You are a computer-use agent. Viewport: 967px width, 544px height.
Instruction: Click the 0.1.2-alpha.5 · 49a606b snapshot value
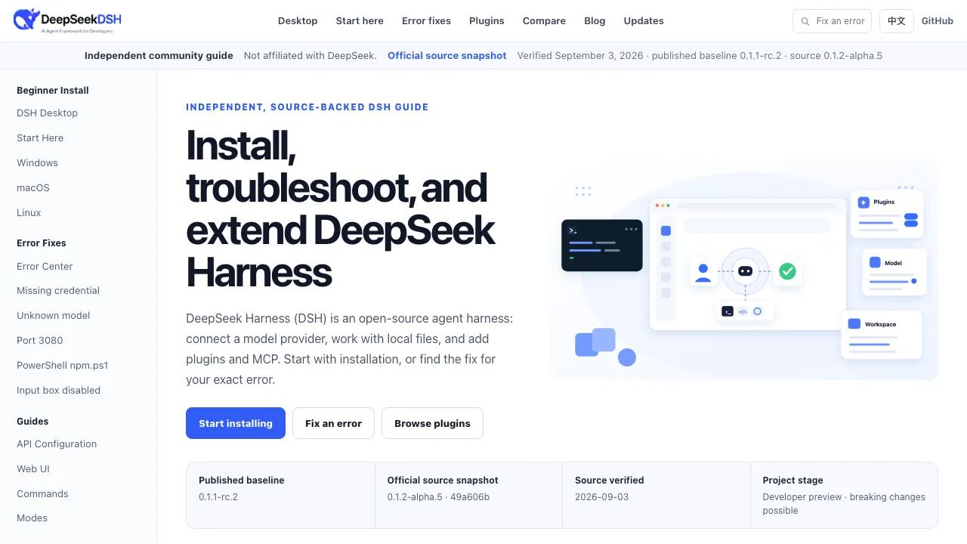pyautogui.click(x=438, y=497)
